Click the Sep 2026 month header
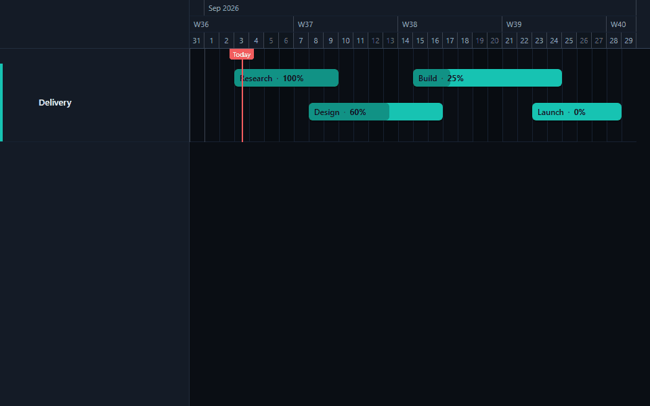The image size is (650, 406). 420,8
